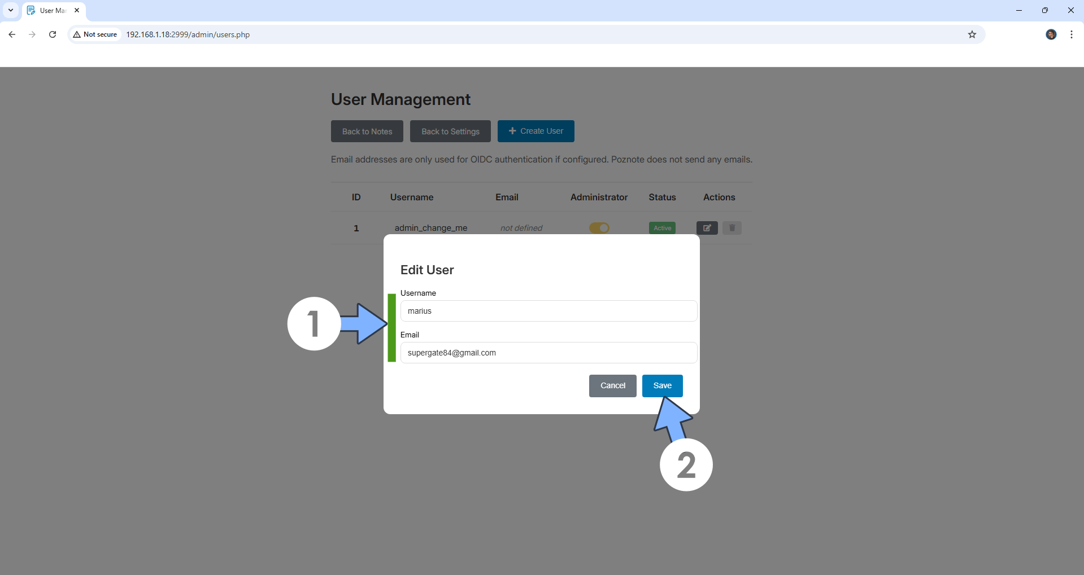This screenshot has height=575, width=1084.
Task: Click the User Management browser tab
Action: 53,10
